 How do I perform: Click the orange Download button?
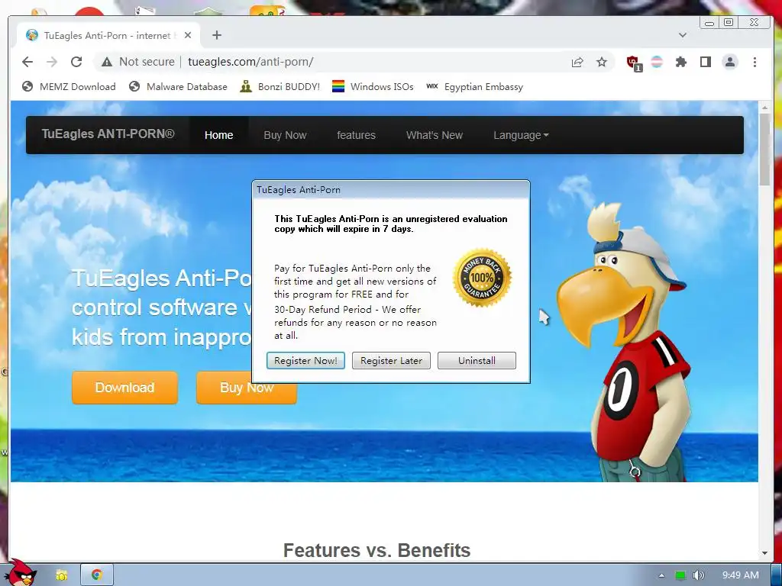click(x=124, y=387)
